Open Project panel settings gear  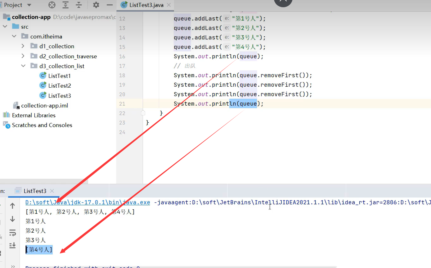click(96, 5)
